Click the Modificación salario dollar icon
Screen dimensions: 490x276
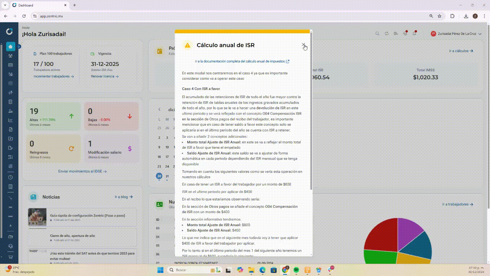point(130,148)
